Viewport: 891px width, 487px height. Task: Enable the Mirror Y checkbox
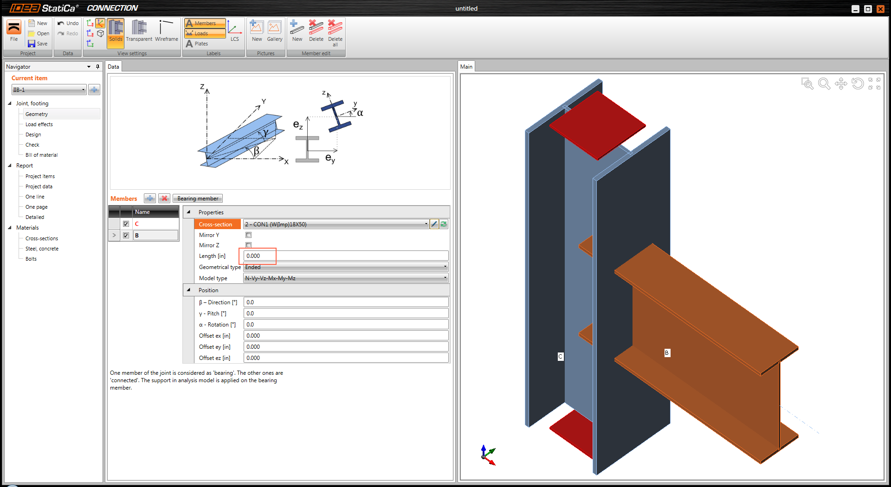click(249, 235)
